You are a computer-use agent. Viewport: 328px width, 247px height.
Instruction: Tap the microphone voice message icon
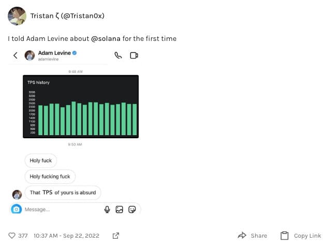click(x=107, y=209)
